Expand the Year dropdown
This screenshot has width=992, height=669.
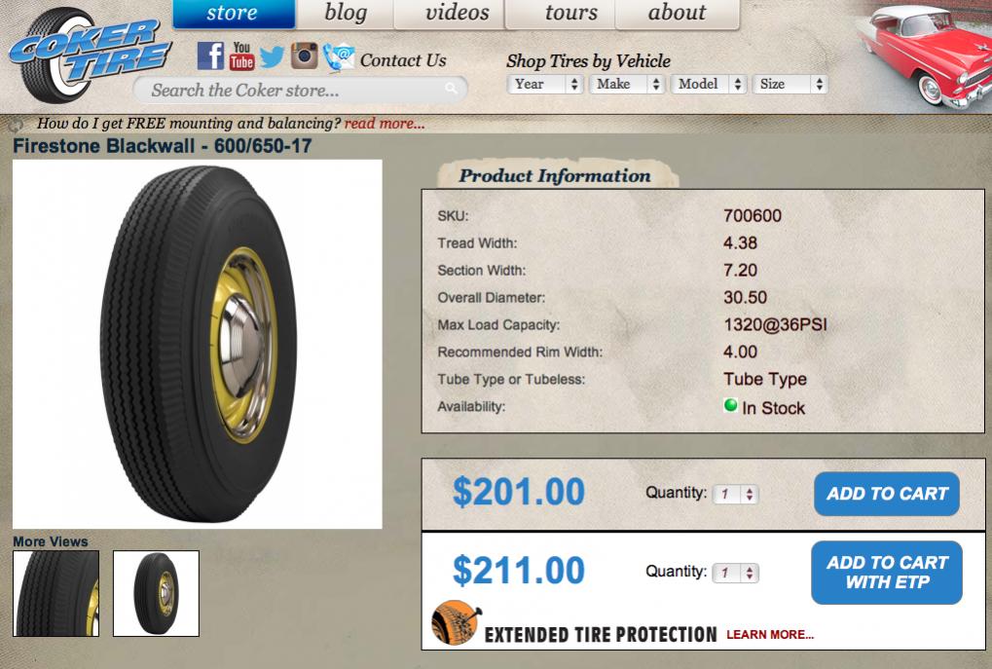point(545,84)
